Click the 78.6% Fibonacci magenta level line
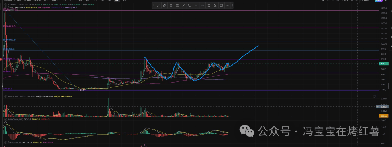The width and height of the screenshot is (392, 147). coord(181,28)
